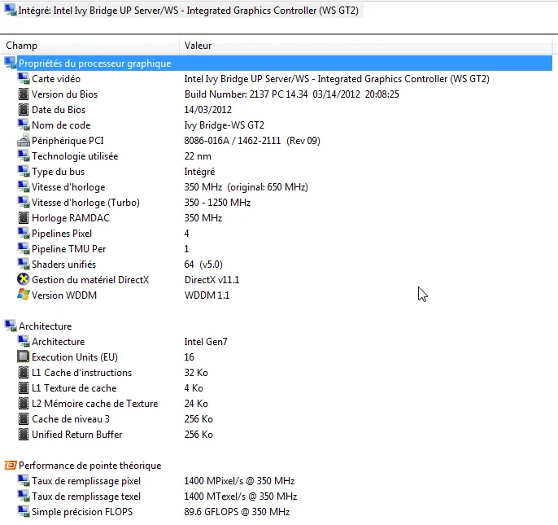The width and height of the screenshot is (558, 525).
Task: Click the value '8086-016A / 1462-2111 (Rev 09)'
Action: (x=252, y=141)
